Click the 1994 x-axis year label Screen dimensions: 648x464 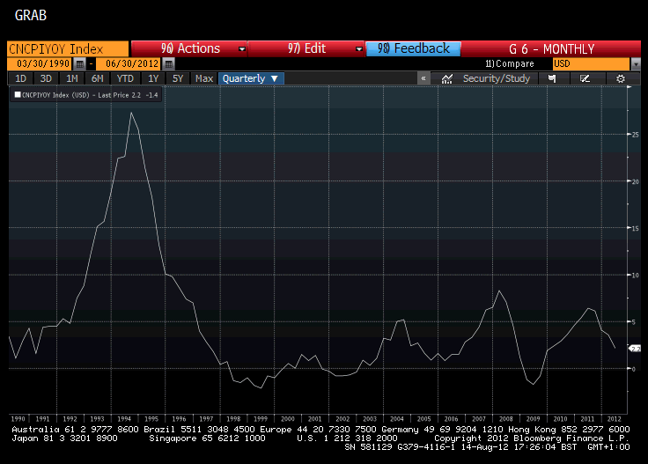[x=124, y=418]
